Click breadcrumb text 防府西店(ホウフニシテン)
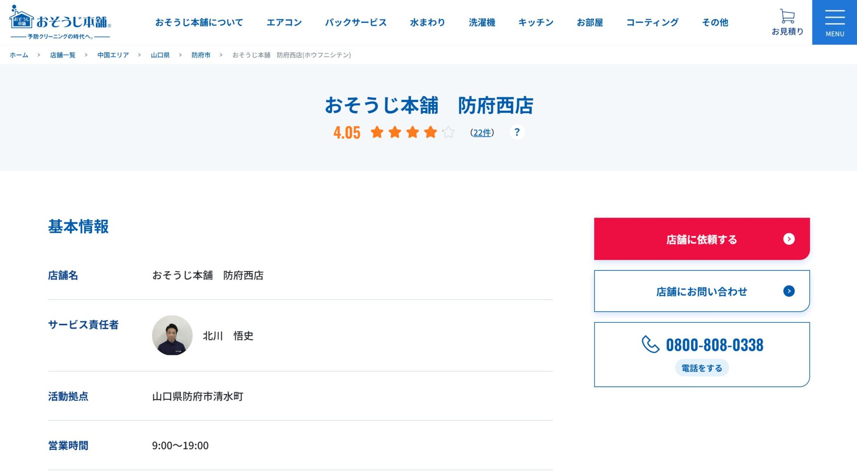This screenshot has width=857, height=473. [x=314, y=55]
